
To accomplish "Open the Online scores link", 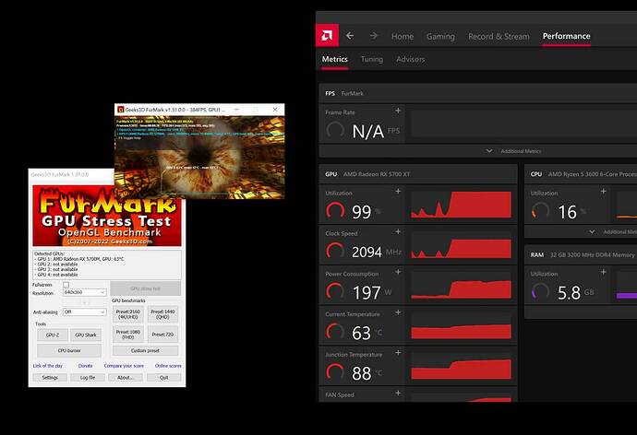I will 168,366.
